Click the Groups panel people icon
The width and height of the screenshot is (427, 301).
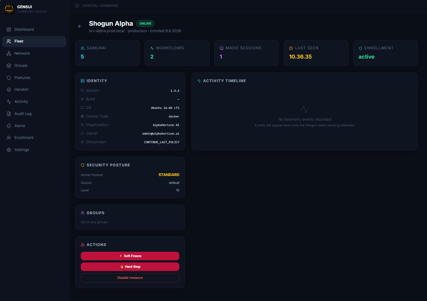click(x=83, y=213)
